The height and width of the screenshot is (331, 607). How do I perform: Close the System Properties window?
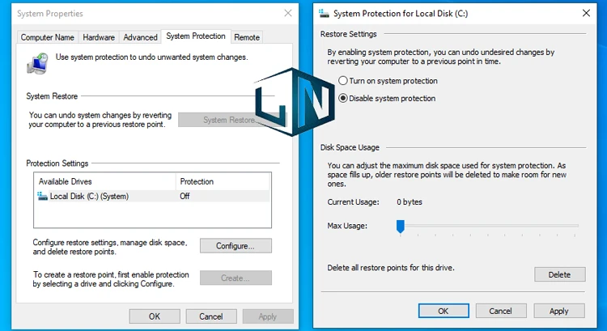pyautogui.click(x=288, y=13)
